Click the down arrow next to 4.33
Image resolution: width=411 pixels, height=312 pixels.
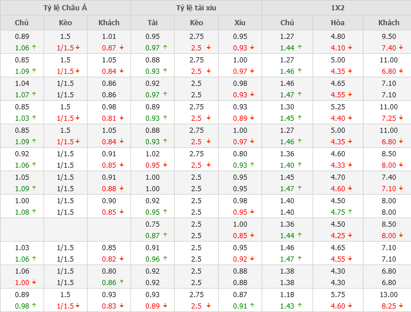coord(350,165)
